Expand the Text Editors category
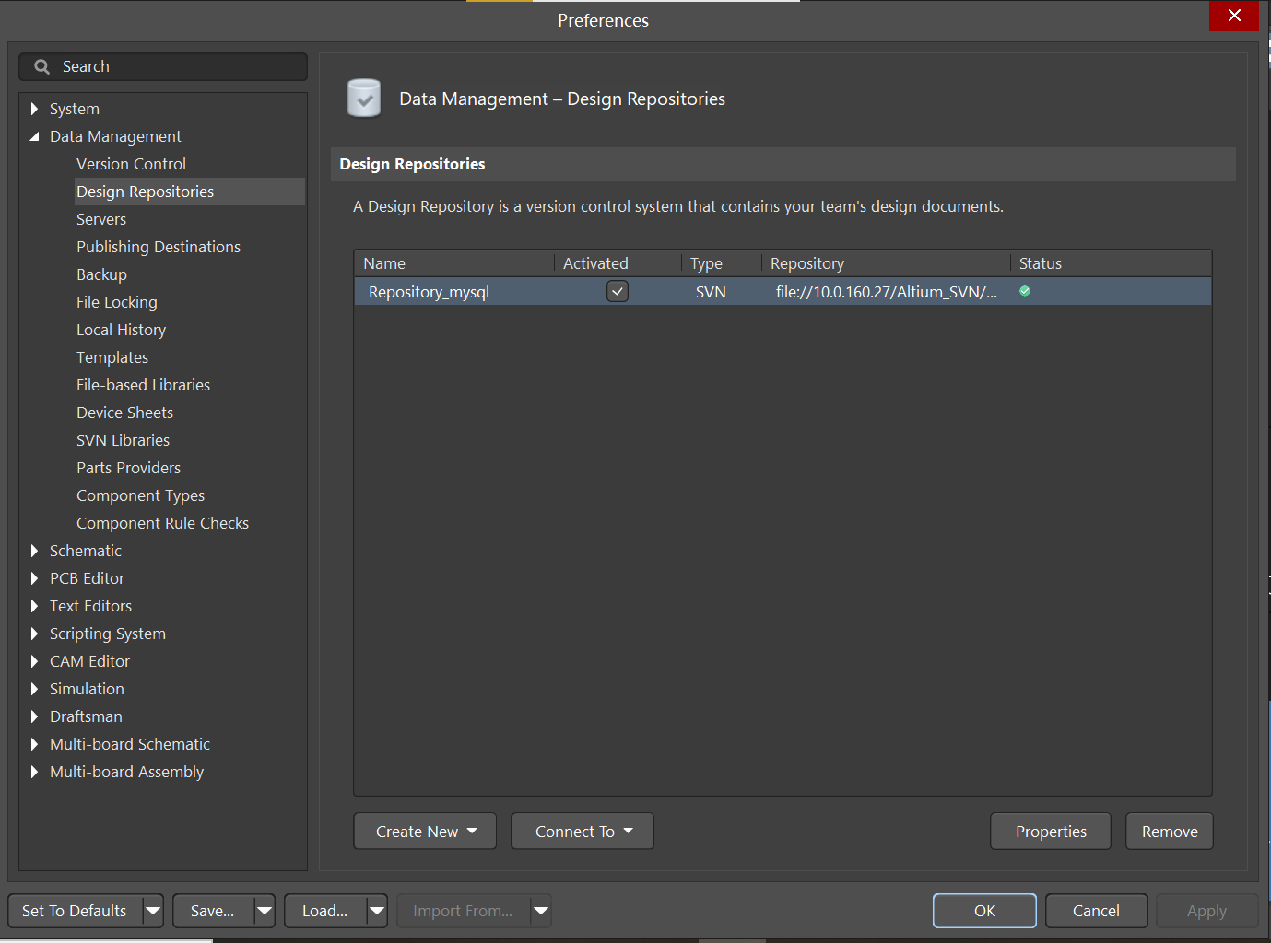Screen dimensions: 1271x943 point(34,606)
